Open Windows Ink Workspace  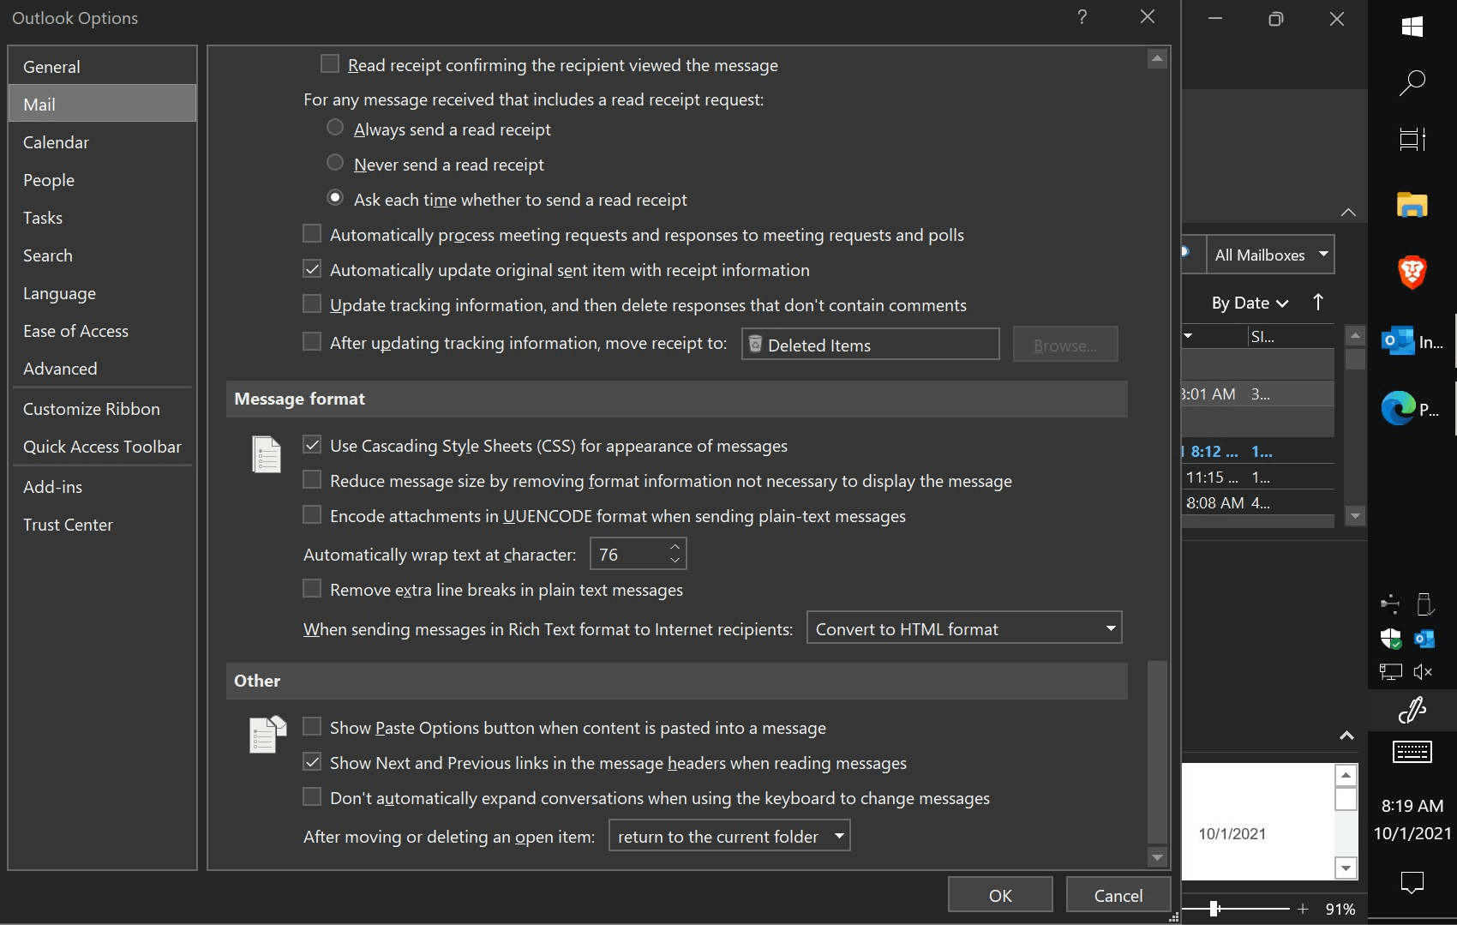1412,710
